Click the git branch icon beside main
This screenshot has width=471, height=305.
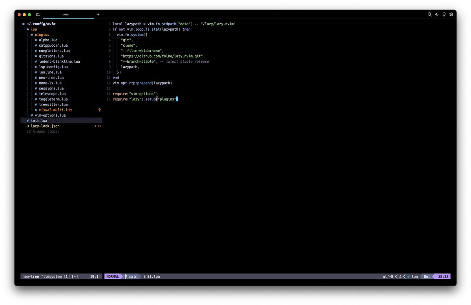pos(125,276)
